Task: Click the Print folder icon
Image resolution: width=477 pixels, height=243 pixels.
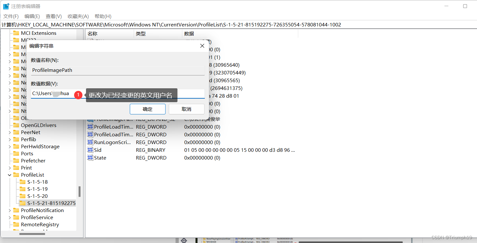Action: [16, 168]
